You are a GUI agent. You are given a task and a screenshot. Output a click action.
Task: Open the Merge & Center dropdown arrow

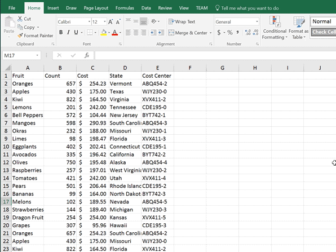point(211,33)
